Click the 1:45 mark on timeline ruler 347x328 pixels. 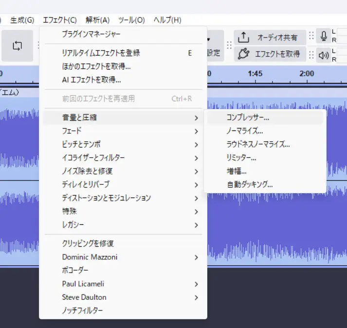pos(255,73)
